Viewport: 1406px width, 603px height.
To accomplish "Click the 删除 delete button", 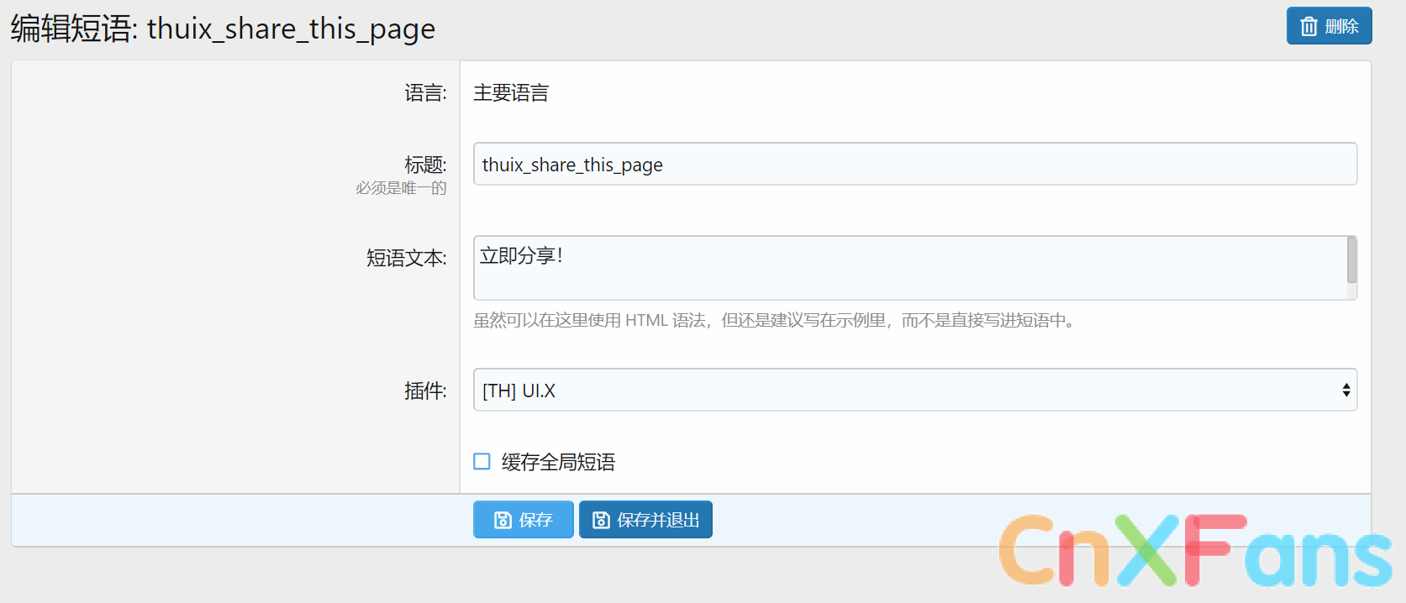I will point(1329,26).
